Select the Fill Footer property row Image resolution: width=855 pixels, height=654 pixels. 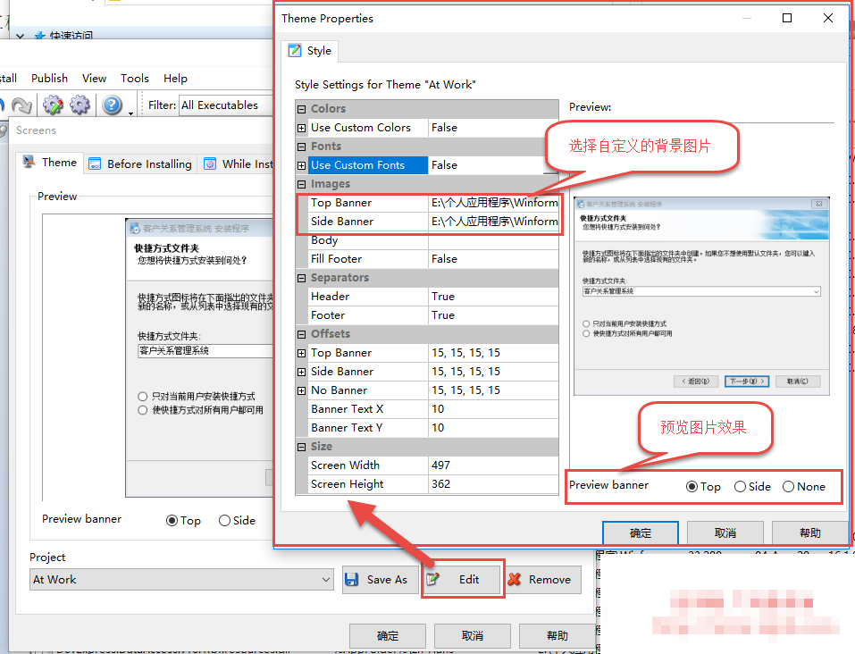433,259
